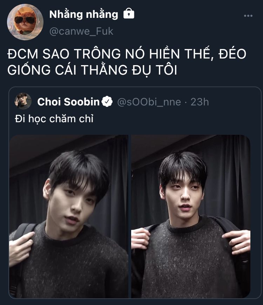Click the dot separator before 23h
The height and width of the screenshot is (305, 263).
tap(186, 102)
